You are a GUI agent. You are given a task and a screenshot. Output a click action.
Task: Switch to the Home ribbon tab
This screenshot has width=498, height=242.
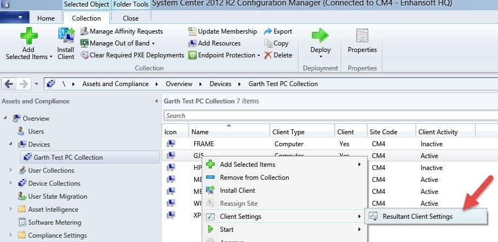(x=46, y=18)
